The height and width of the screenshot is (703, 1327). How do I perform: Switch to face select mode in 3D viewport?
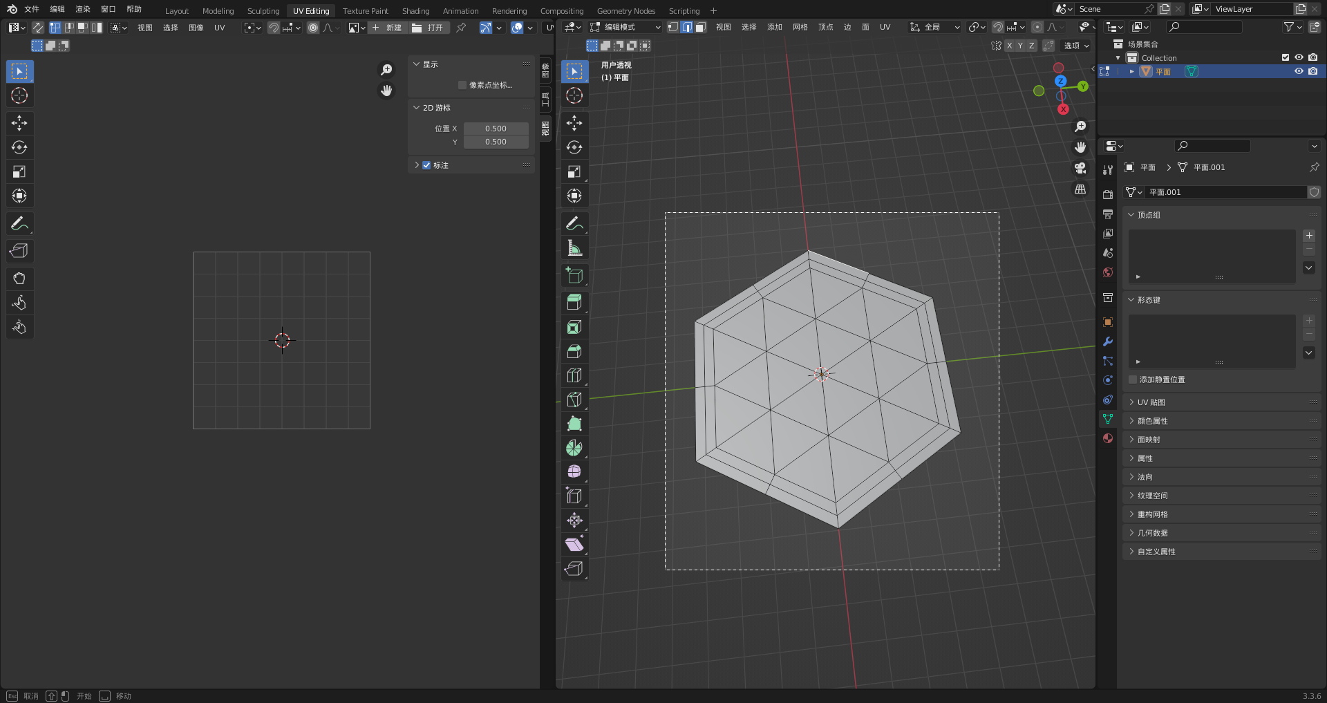pos(700,27)
